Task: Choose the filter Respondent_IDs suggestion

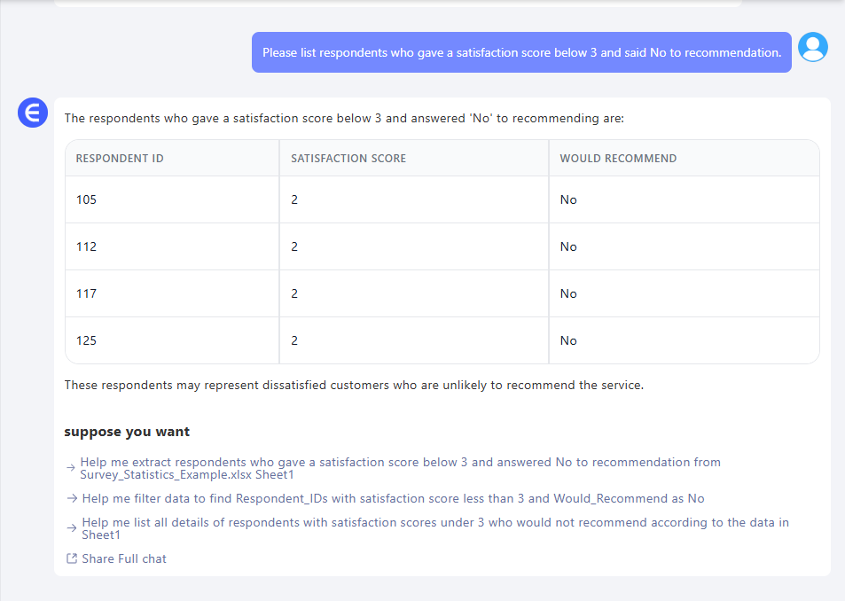Action: coord(393,499)
